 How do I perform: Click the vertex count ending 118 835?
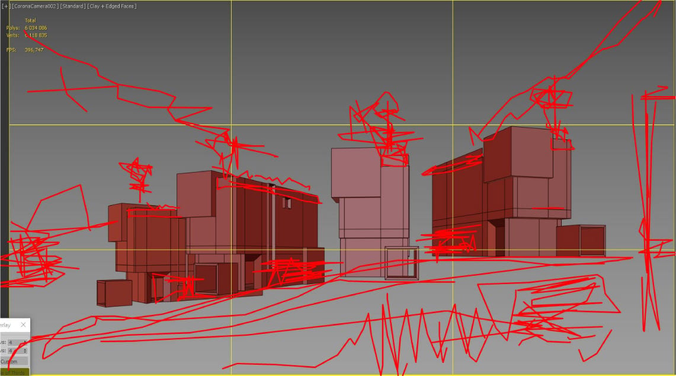36,35
